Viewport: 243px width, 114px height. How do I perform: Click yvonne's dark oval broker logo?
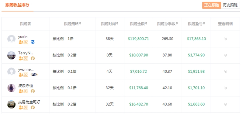pos(34,75)
